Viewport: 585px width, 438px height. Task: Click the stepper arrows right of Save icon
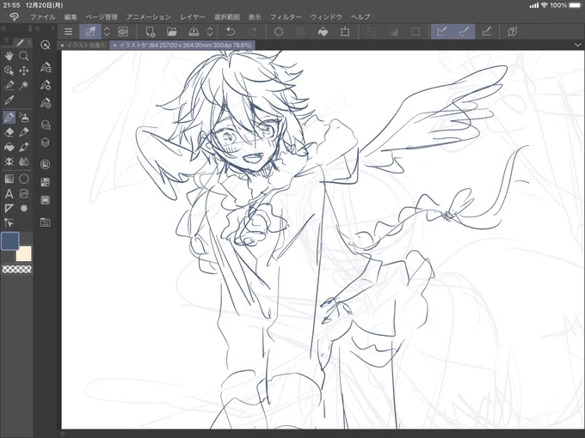click(210, 32)
